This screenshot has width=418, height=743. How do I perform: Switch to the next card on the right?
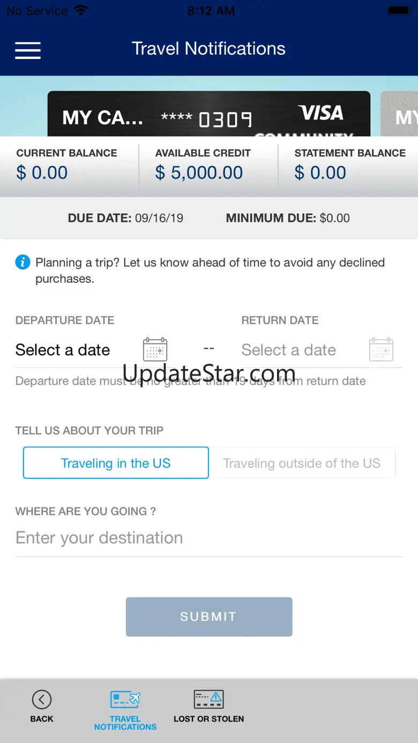[402, 115]
